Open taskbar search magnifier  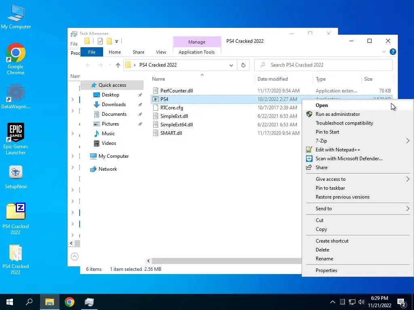29,302
